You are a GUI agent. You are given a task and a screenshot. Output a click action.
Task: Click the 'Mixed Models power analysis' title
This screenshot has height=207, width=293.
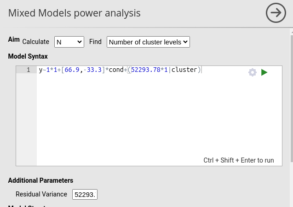pos(74,13)
